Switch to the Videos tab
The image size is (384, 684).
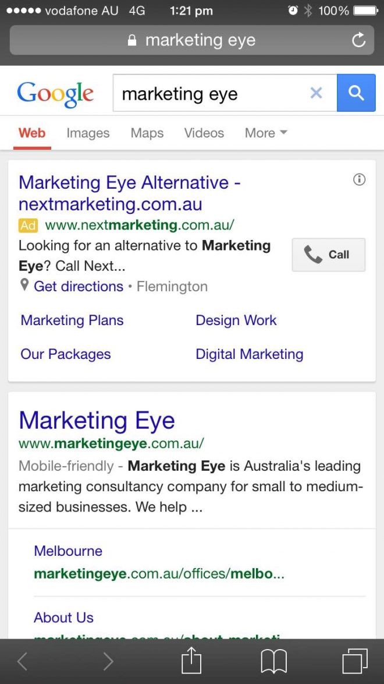pyautogui.click(x=204, y=133)
